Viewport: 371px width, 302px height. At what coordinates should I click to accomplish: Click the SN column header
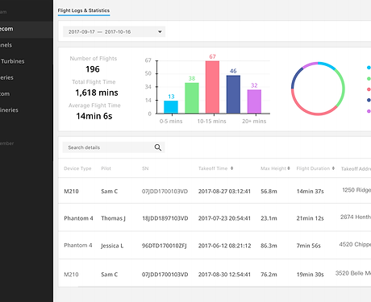[145, 168]
